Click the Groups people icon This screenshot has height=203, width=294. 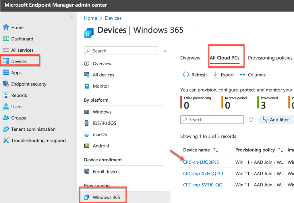tap(6, 118)
